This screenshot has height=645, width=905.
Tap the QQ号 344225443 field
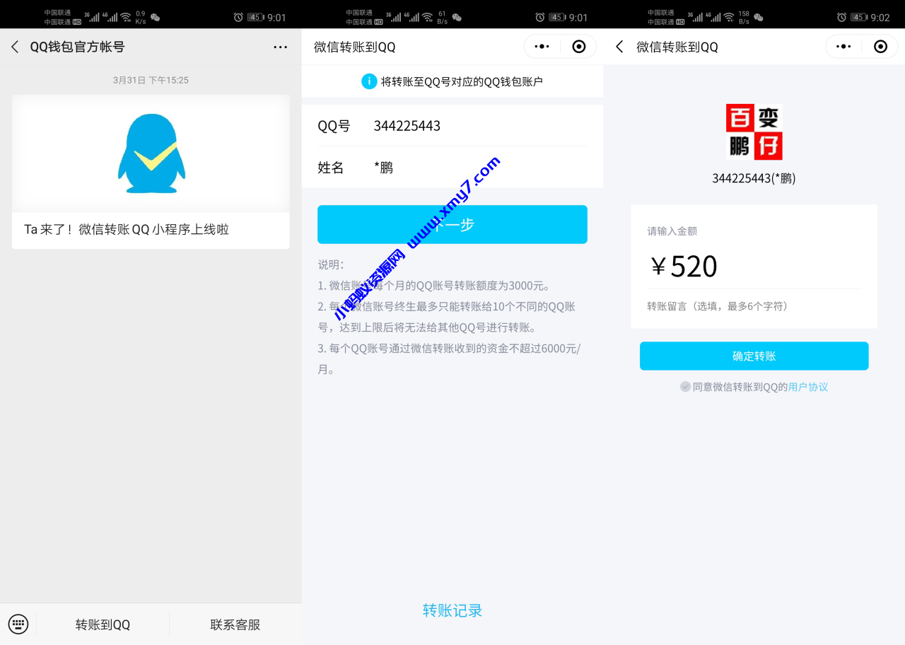pos(407,125)
